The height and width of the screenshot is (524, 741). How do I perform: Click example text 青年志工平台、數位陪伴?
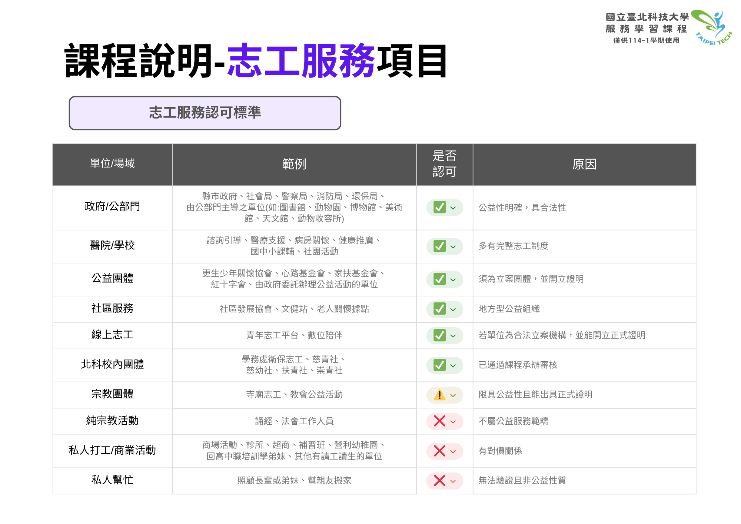click(x=294, y=335)
